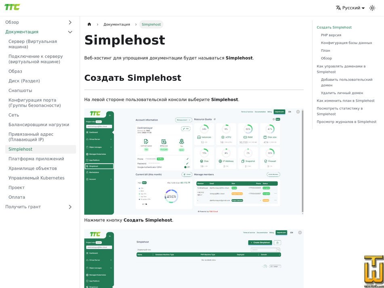
Task: Open Документация in the sidebar
Action: tap(22, 32)
